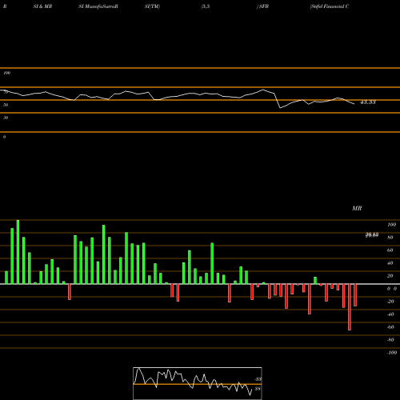Click the '0 0' zero label on MR axis

point(392,289)
